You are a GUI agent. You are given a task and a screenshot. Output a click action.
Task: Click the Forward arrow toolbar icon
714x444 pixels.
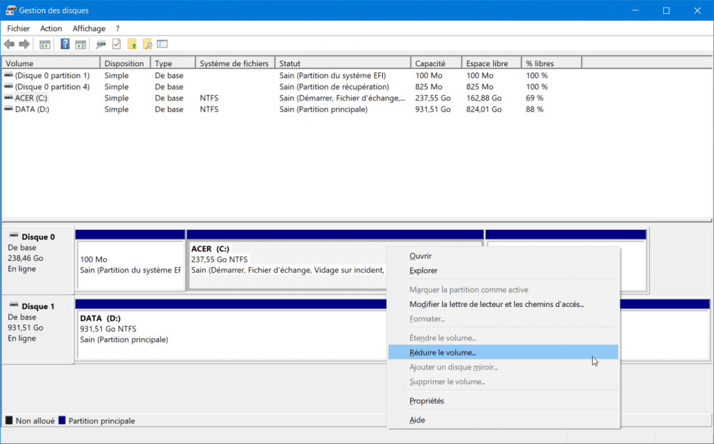24,45
